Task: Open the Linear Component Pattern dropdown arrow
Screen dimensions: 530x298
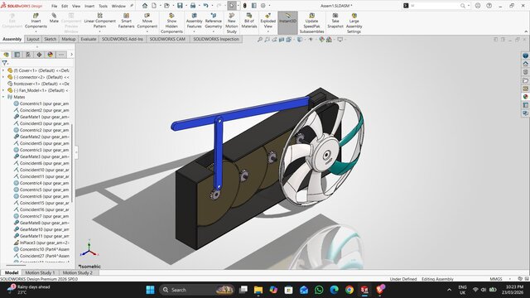Action: click(x=99, y=31)
